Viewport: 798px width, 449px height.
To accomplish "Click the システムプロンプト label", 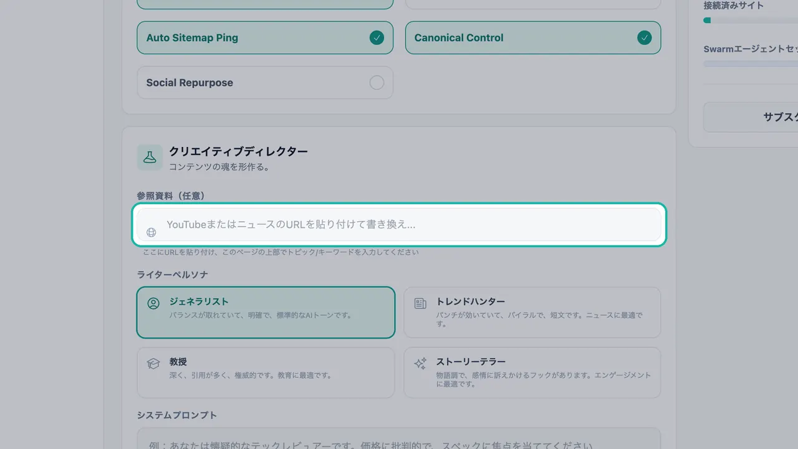I will coord(177,415).
